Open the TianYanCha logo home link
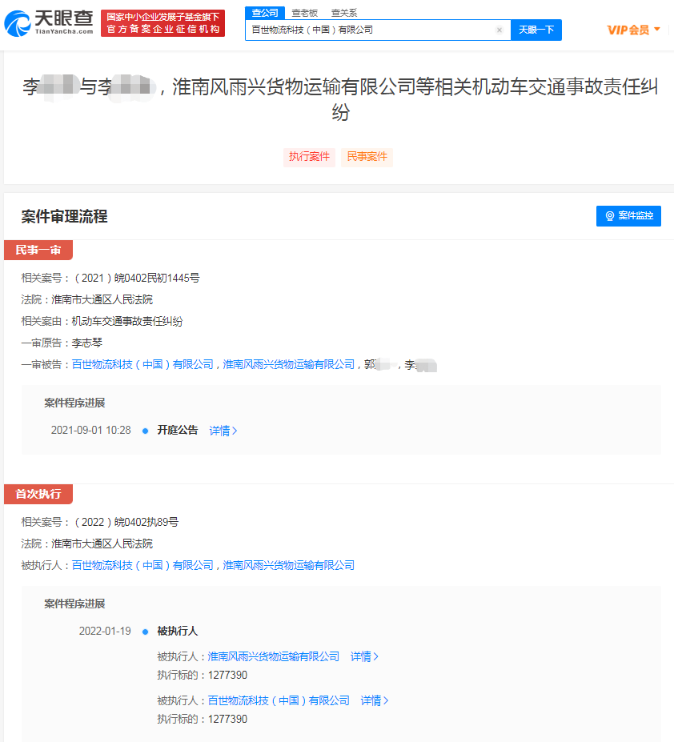This screenshot has height=742, width=674. 49,23
